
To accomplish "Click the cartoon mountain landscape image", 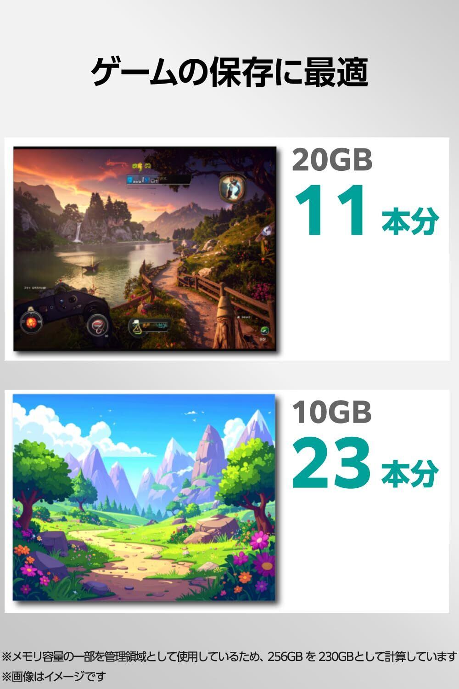I will [144, 498].
